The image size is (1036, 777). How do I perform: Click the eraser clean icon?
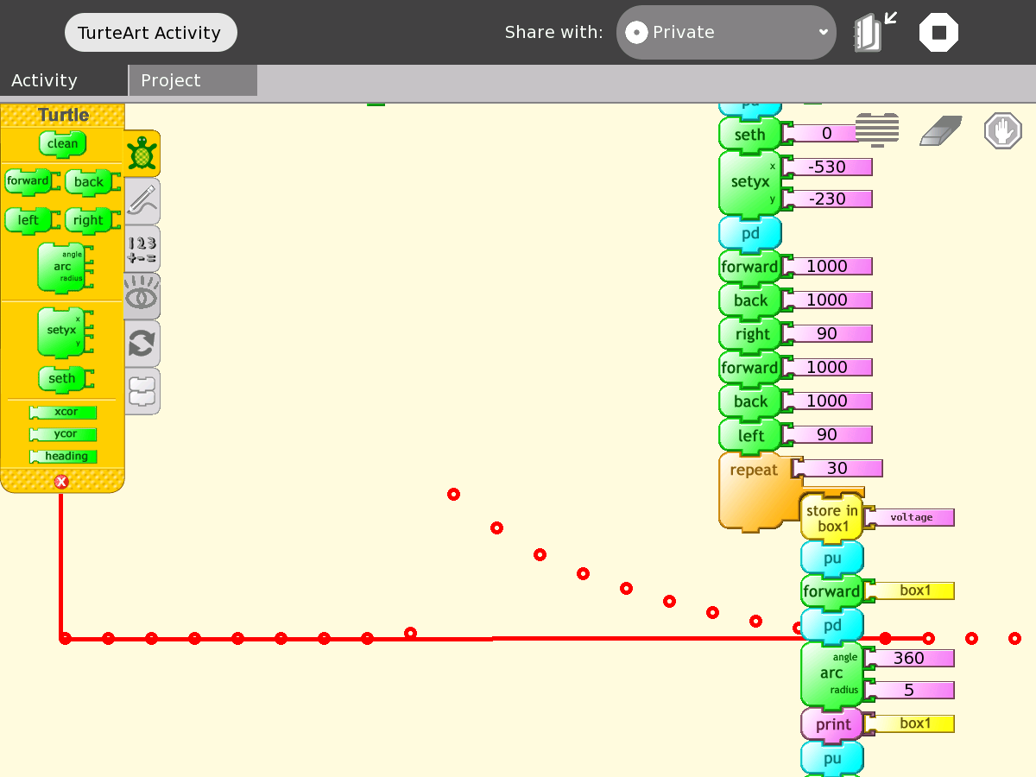coord(940,130)
